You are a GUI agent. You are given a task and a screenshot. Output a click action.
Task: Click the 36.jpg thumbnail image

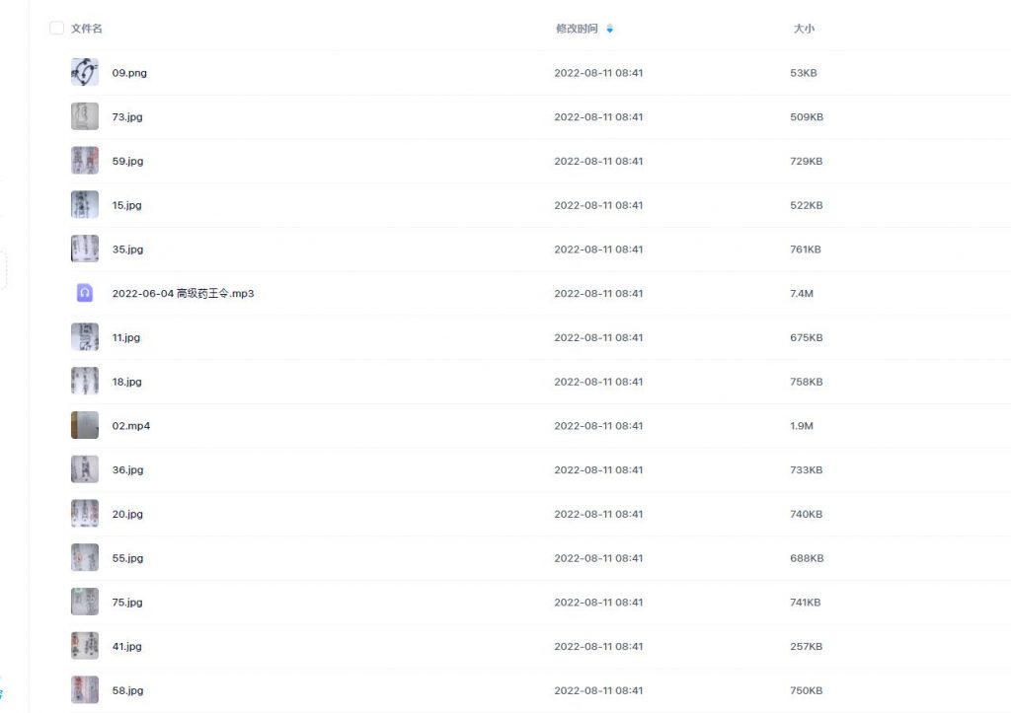point(85,469)
